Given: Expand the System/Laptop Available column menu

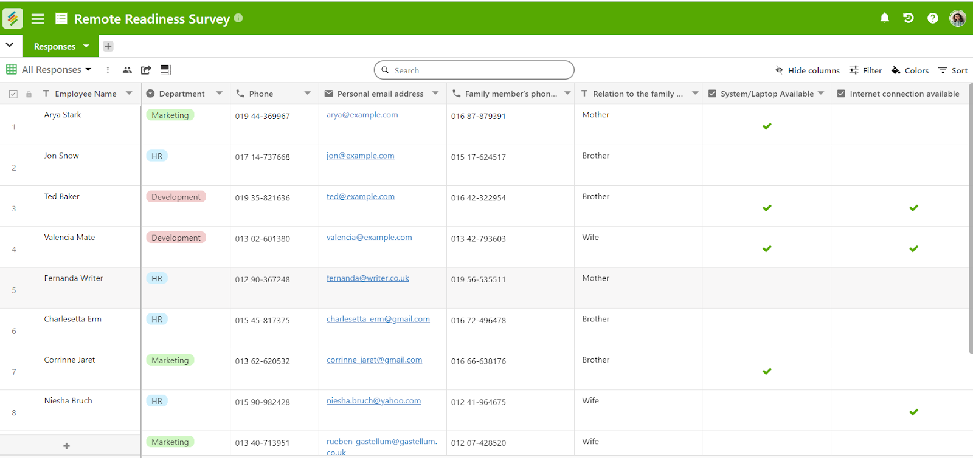Looking at the screenshot, I should [x=821, y=94].
